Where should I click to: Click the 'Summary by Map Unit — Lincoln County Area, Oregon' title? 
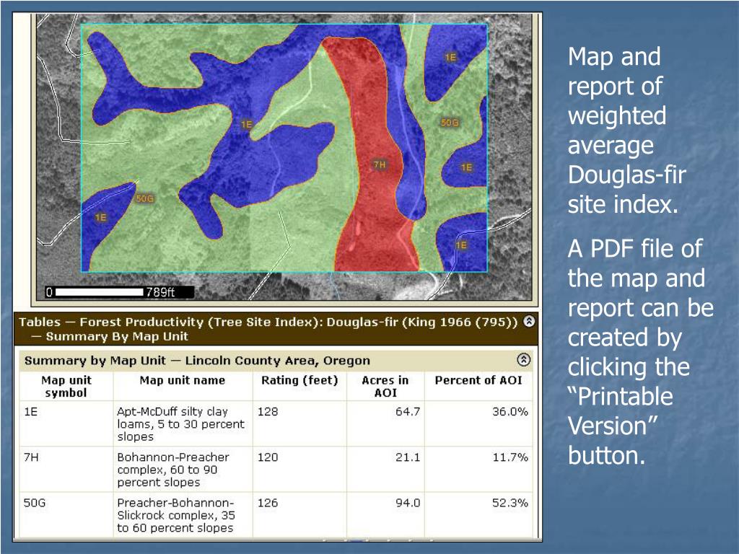[197, 361]
